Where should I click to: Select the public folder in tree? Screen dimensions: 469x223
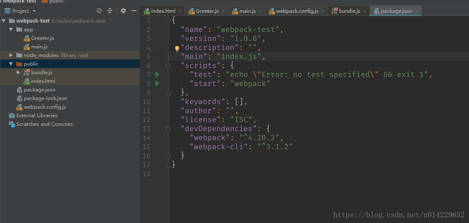(x=31, y=64)
